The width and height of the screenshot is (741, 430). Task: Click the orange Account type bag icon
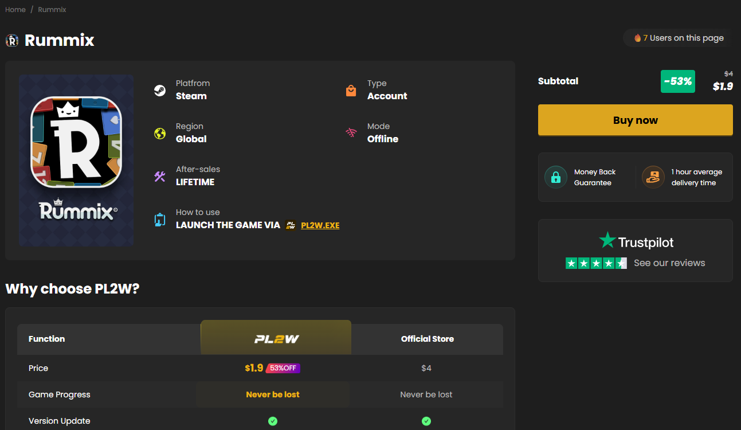tap(351, 91)
